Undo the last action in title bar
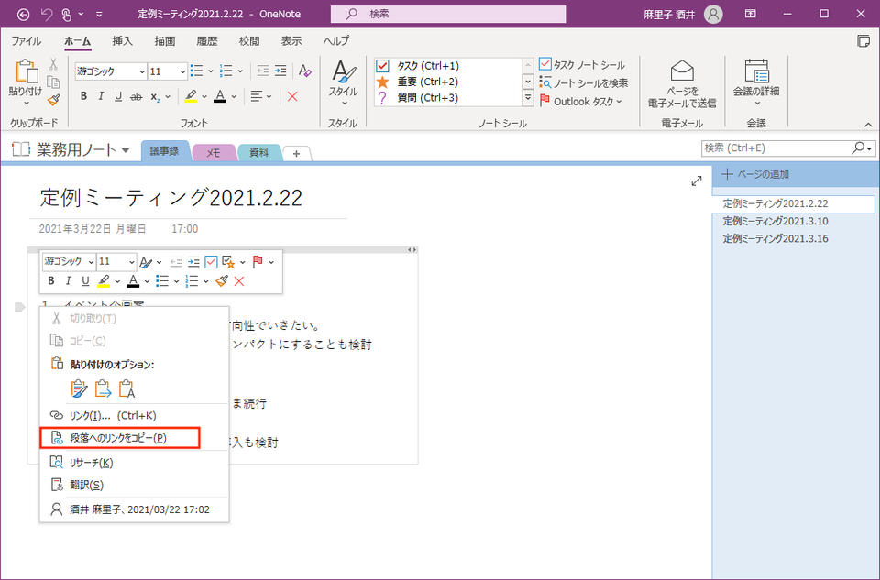The image size is (880, 580). tap(47, 15)
